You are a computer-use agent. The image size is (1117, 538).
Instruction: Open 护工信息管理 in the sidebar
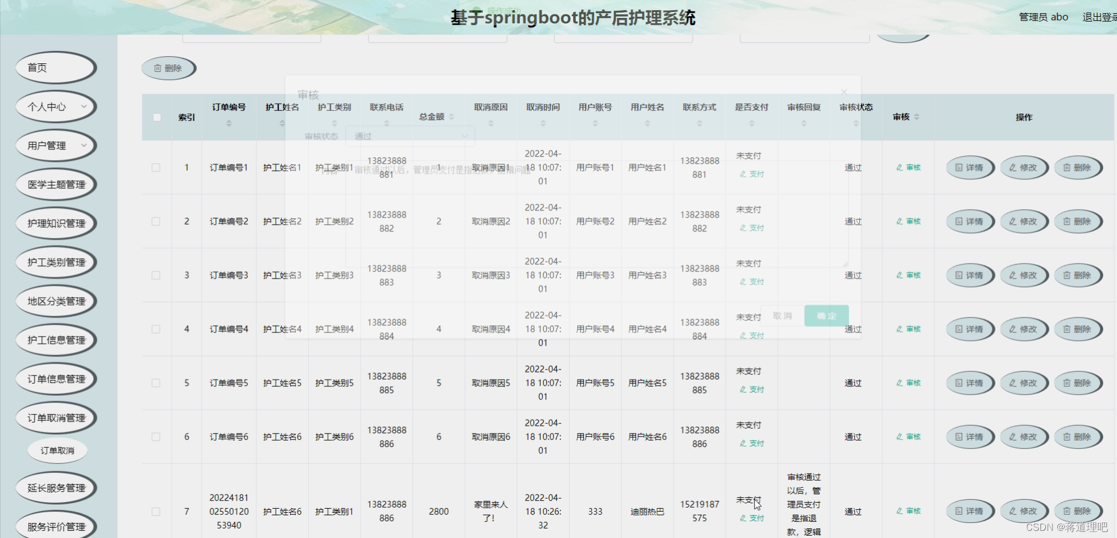(56, 340)
